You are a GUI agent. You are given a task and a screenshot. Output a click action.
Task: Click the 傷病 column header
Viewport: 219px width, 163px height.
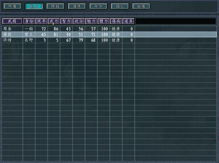(116, 21)
